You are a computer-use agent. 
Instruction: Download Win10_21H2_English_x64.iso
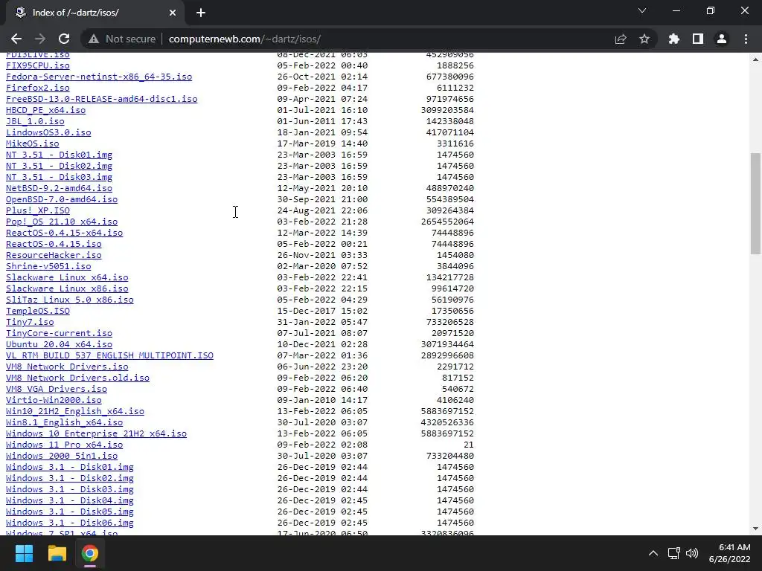tap(75, 412)
